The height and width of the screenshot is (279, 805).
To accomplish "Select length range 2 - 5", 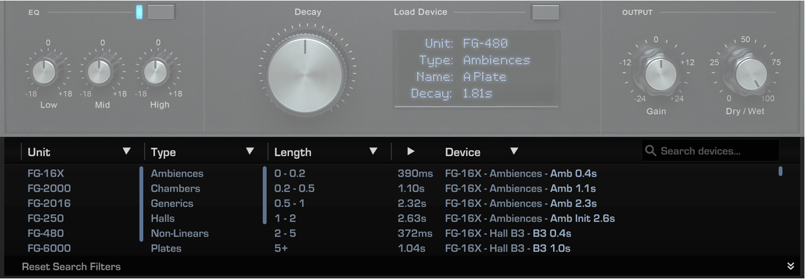I will click(x=285, y=233).
